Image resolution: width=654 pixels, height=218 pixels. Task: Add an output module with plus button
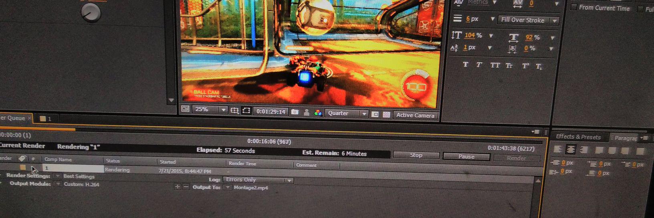[178, 186]
